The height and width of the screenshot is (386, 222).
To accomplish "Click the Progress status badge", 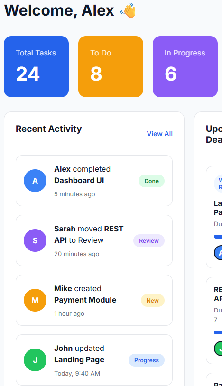I will coord(147,360).
